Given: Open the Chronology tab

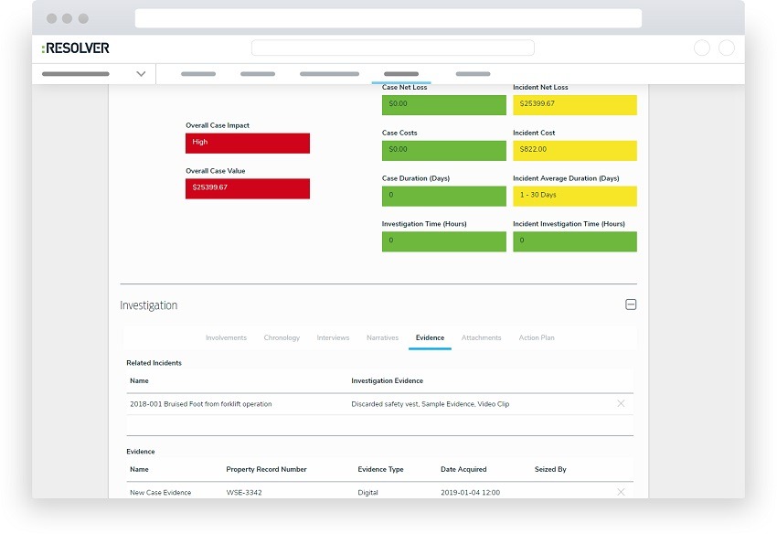Looking at the screenshot, I should 282,338.
